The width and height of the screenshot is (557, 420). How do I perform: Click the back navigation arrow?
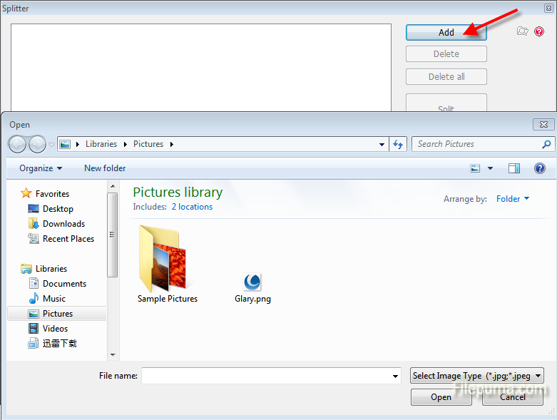tap(17, 144)
